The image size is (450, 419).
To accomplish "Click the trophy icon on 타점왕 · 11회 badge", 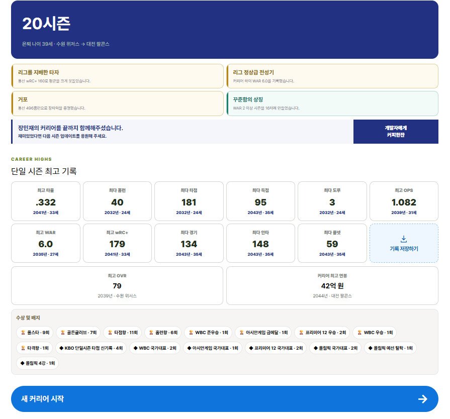I will pos(110,333).
